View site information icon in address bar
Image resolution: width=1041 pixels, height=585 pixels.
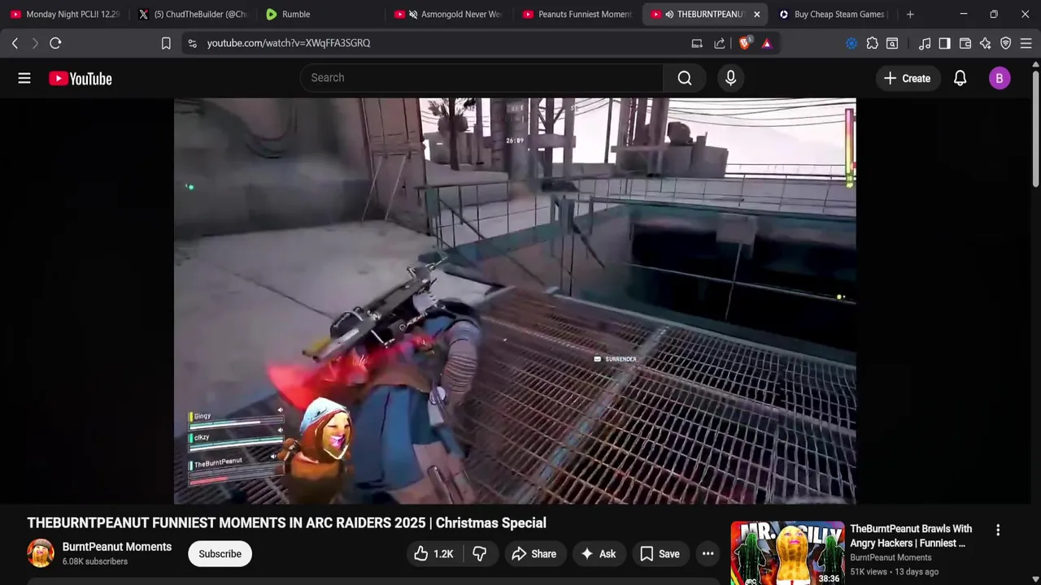[x=192, y=43]
